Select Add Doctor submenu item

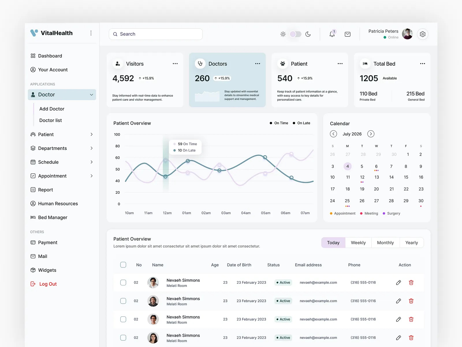coord(52,109)
